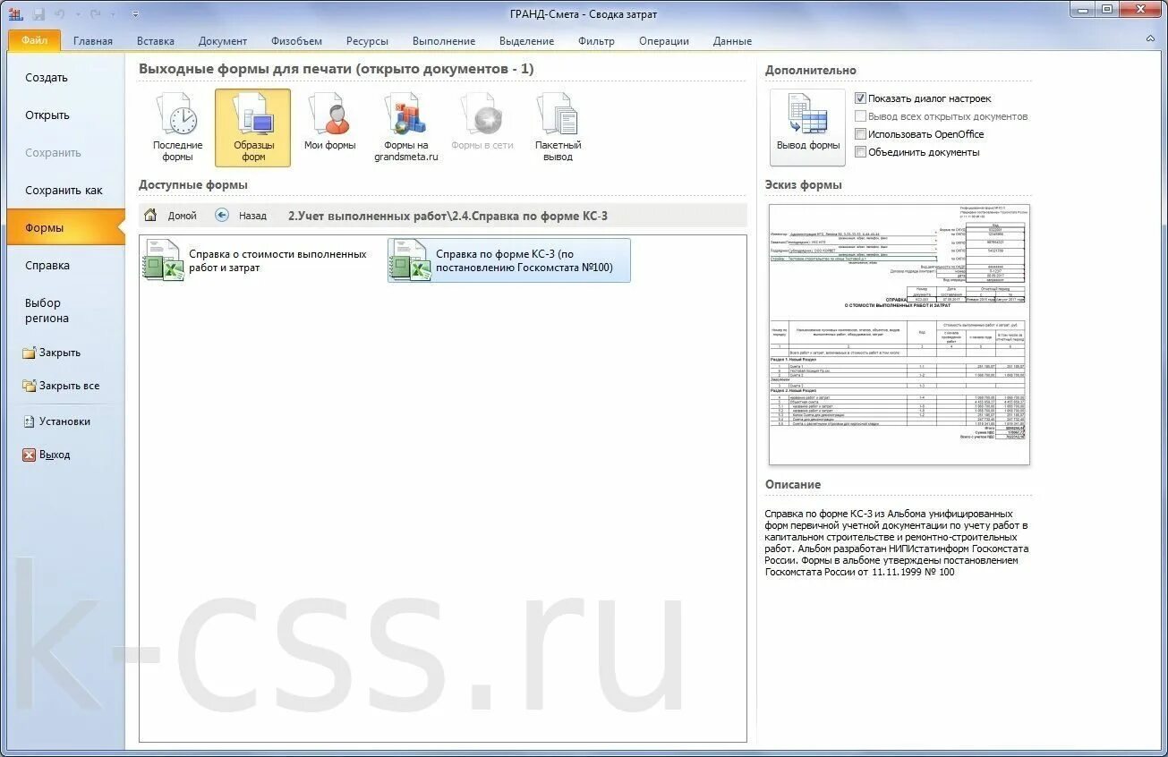The height and width of the screenshot is (757, 1168).
Task: Select Формы in the file menu
Action: coord(66,228)
